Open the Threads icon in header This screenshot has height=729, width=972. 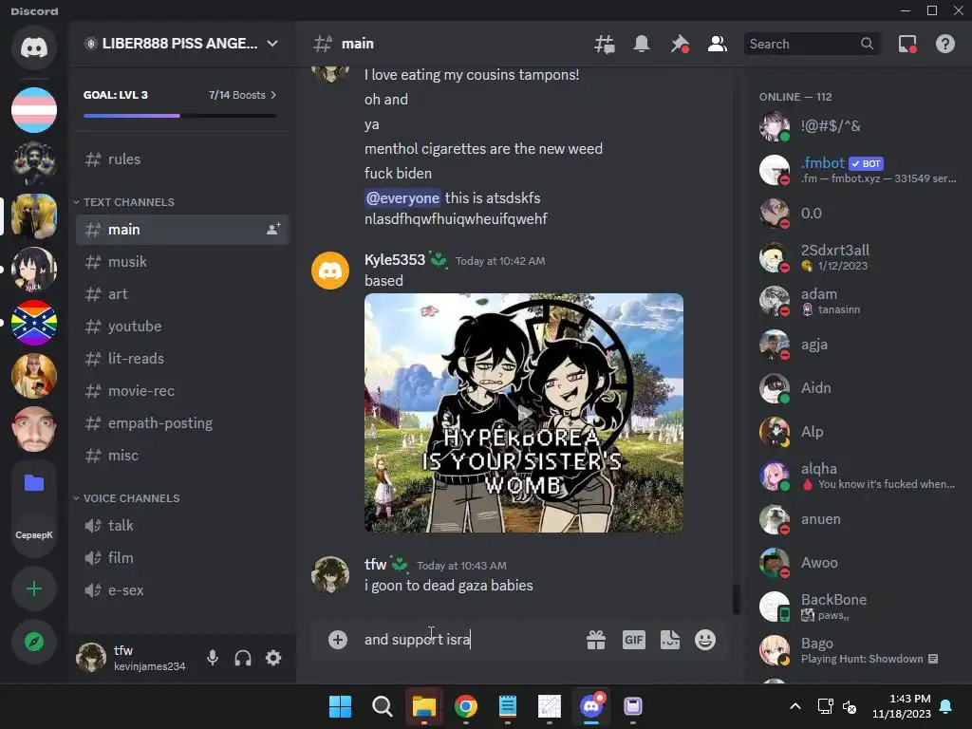(605, 44)
